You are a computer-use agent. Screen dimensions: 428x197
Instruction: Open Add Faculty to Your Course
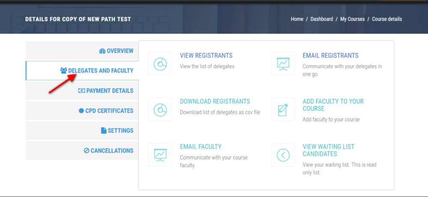333,105
